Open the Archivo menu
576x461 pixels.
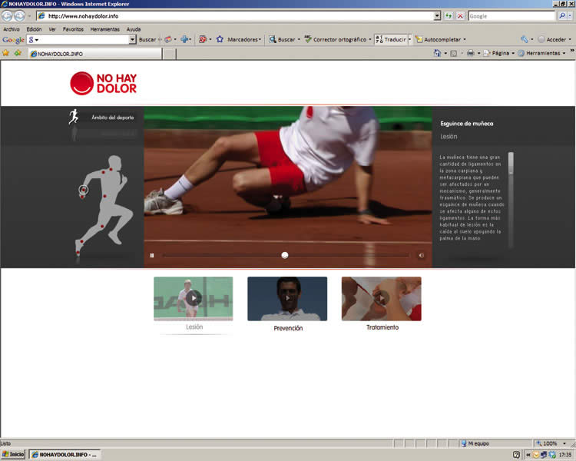(12, 29)
